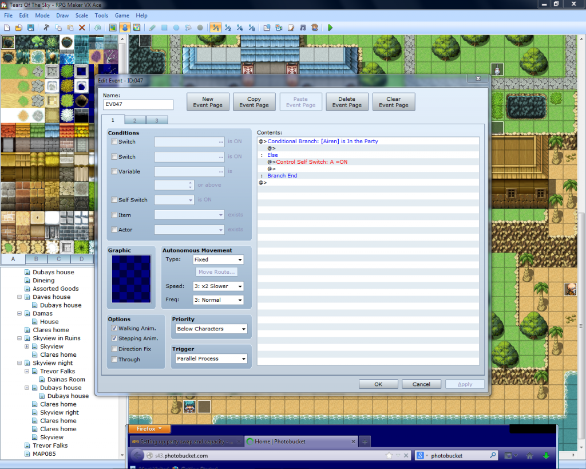Switch to event page tab 2
The height and width of the screenshot is (469, 586).
135,120
